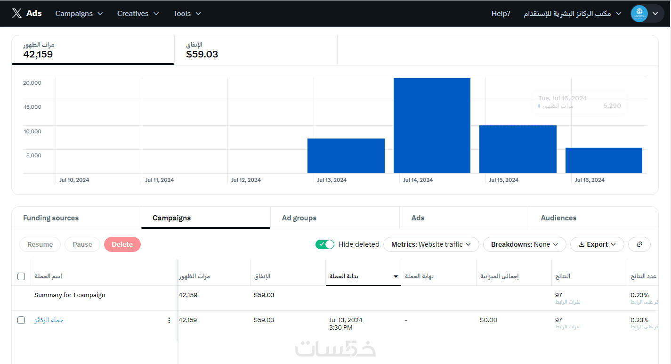Viewport: 671px width, 364px height.
Task: Select the Jul 14, 2024 chart bar
Action: 432,126
